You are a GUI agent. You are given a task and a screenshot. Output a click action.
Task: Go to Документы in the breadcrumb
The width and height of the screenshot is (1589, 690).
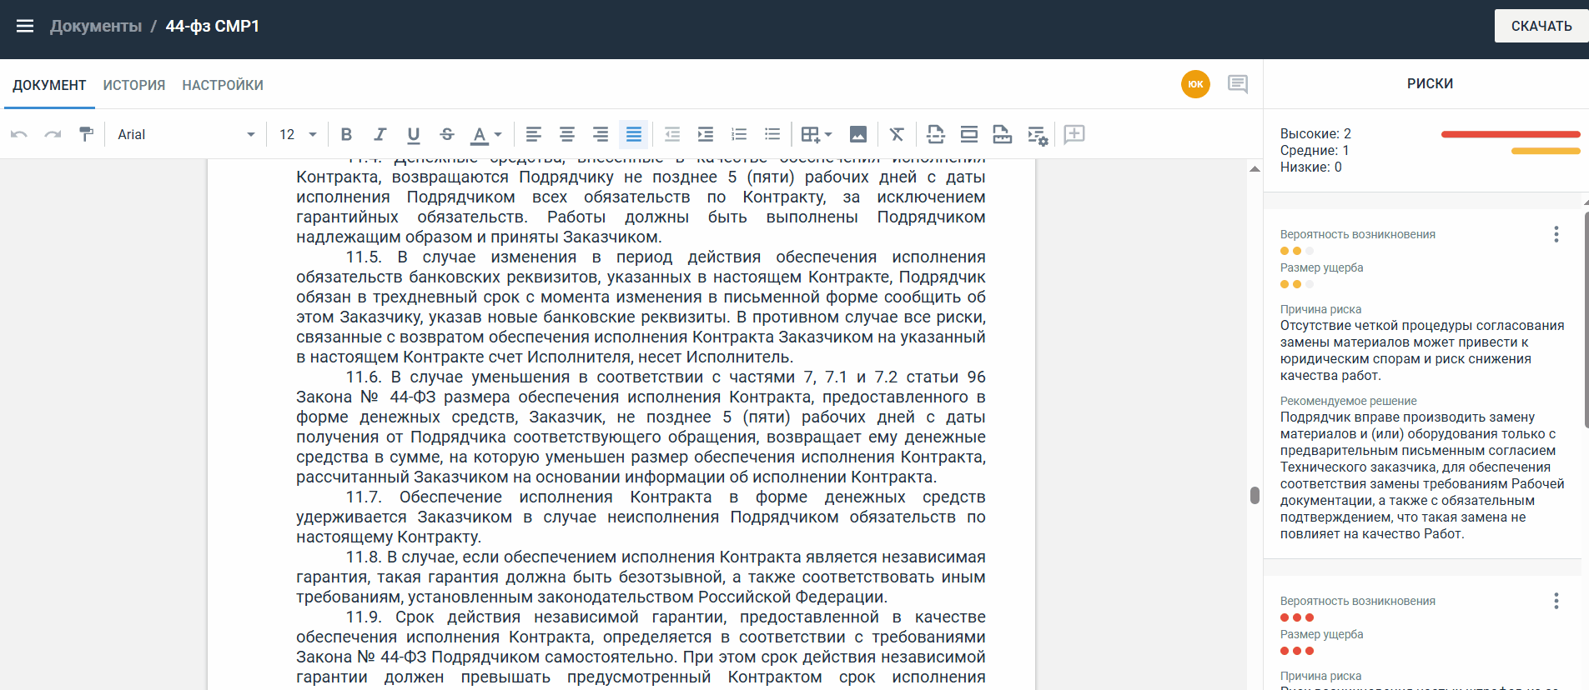click(x=96, y=26)
